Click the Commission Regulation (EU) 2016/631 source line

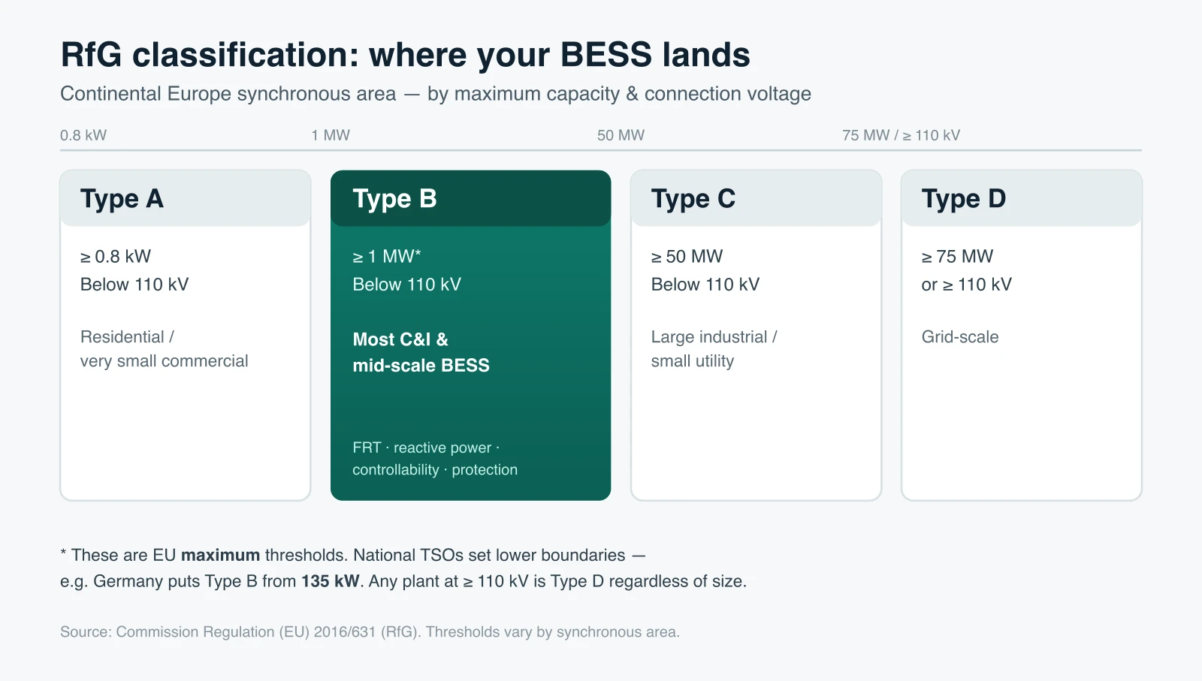tap(370, 632)
